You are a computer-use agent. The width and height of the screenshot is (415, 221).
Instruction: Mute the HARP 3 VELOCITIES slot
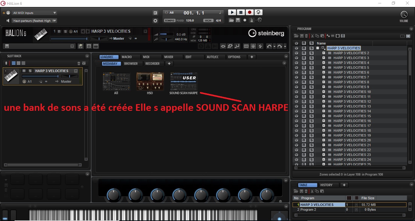pyautogui.click(x=24, y=71)
